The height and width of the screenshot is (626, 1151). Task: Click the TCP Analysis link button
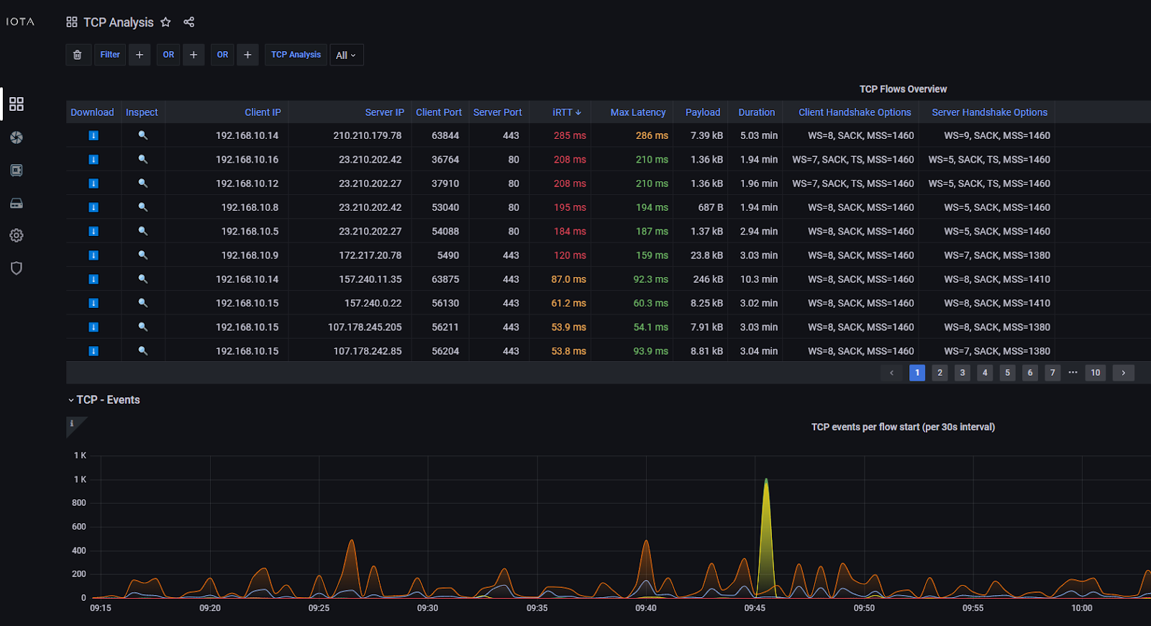tap(296, 55)
